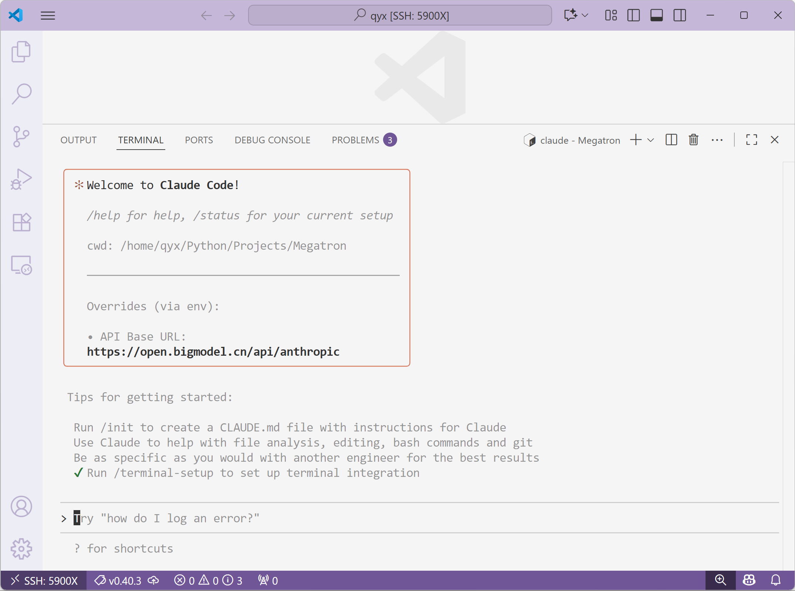Open the Search view in activity bar
This screenshot has height=591, width=795.
(x=21, y=94)
